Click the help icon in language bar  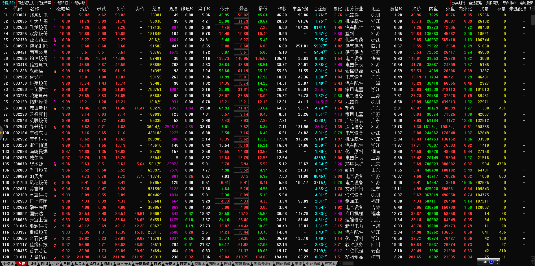[x=492, y=262]
